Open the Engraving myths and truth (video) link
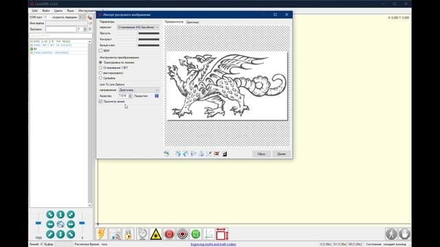Screen dimensions: 440x247 213,244
